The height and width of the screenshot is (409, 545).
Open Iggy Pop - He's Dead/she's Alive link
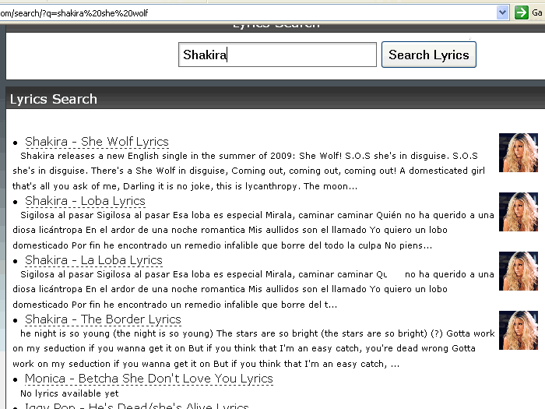point(136,406)
